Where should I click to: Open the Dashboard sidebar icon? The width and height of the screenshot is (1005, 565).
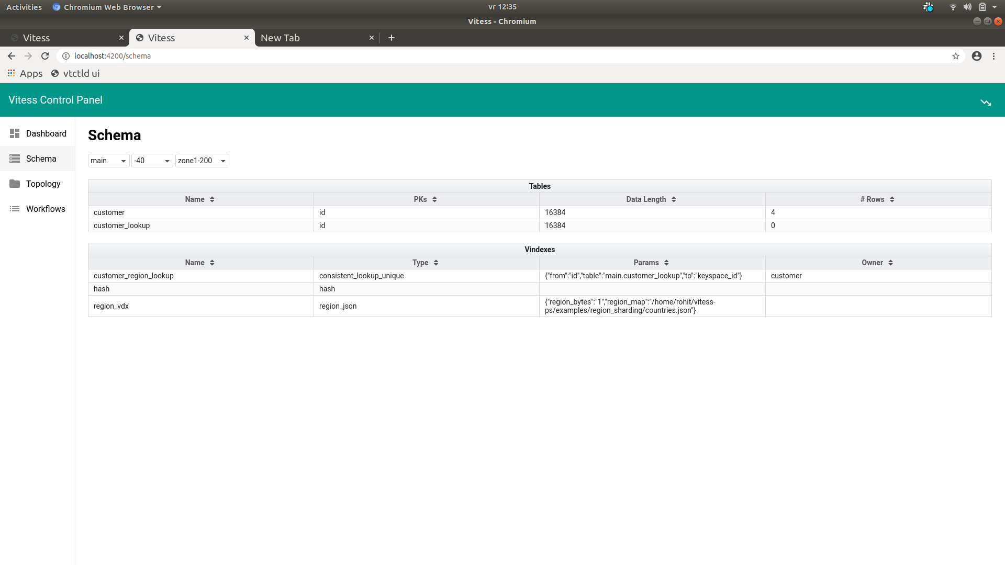point(15,133)
